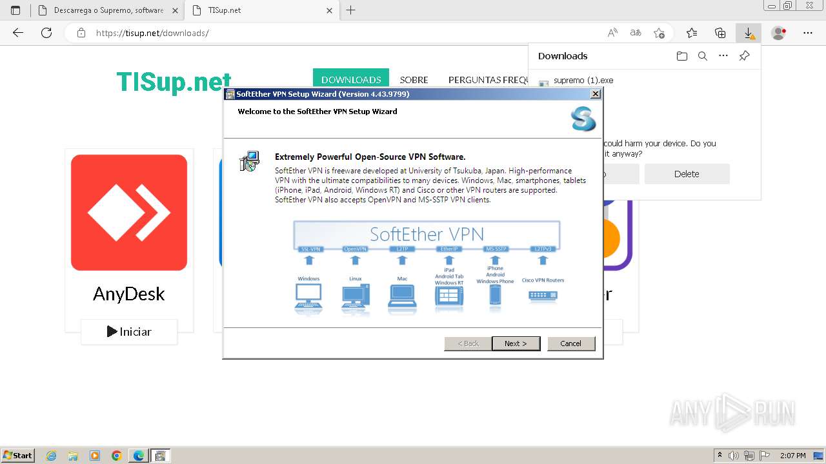
Task: Launch Internet Explorer from taskbar
Action: coord(52,456)
